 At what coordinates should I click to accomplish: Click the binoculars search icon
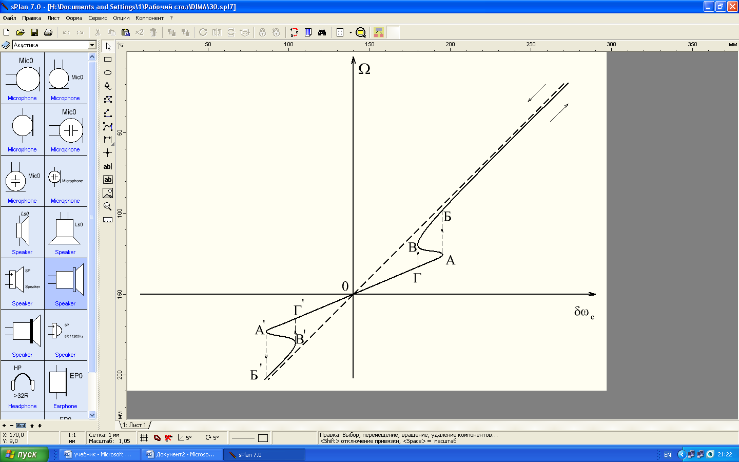click(322, 32)
